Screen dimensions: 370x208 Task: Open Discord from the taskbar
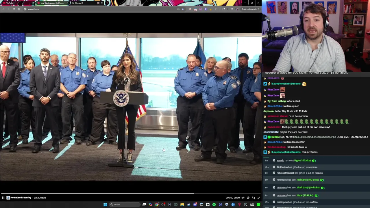(195, 205)
